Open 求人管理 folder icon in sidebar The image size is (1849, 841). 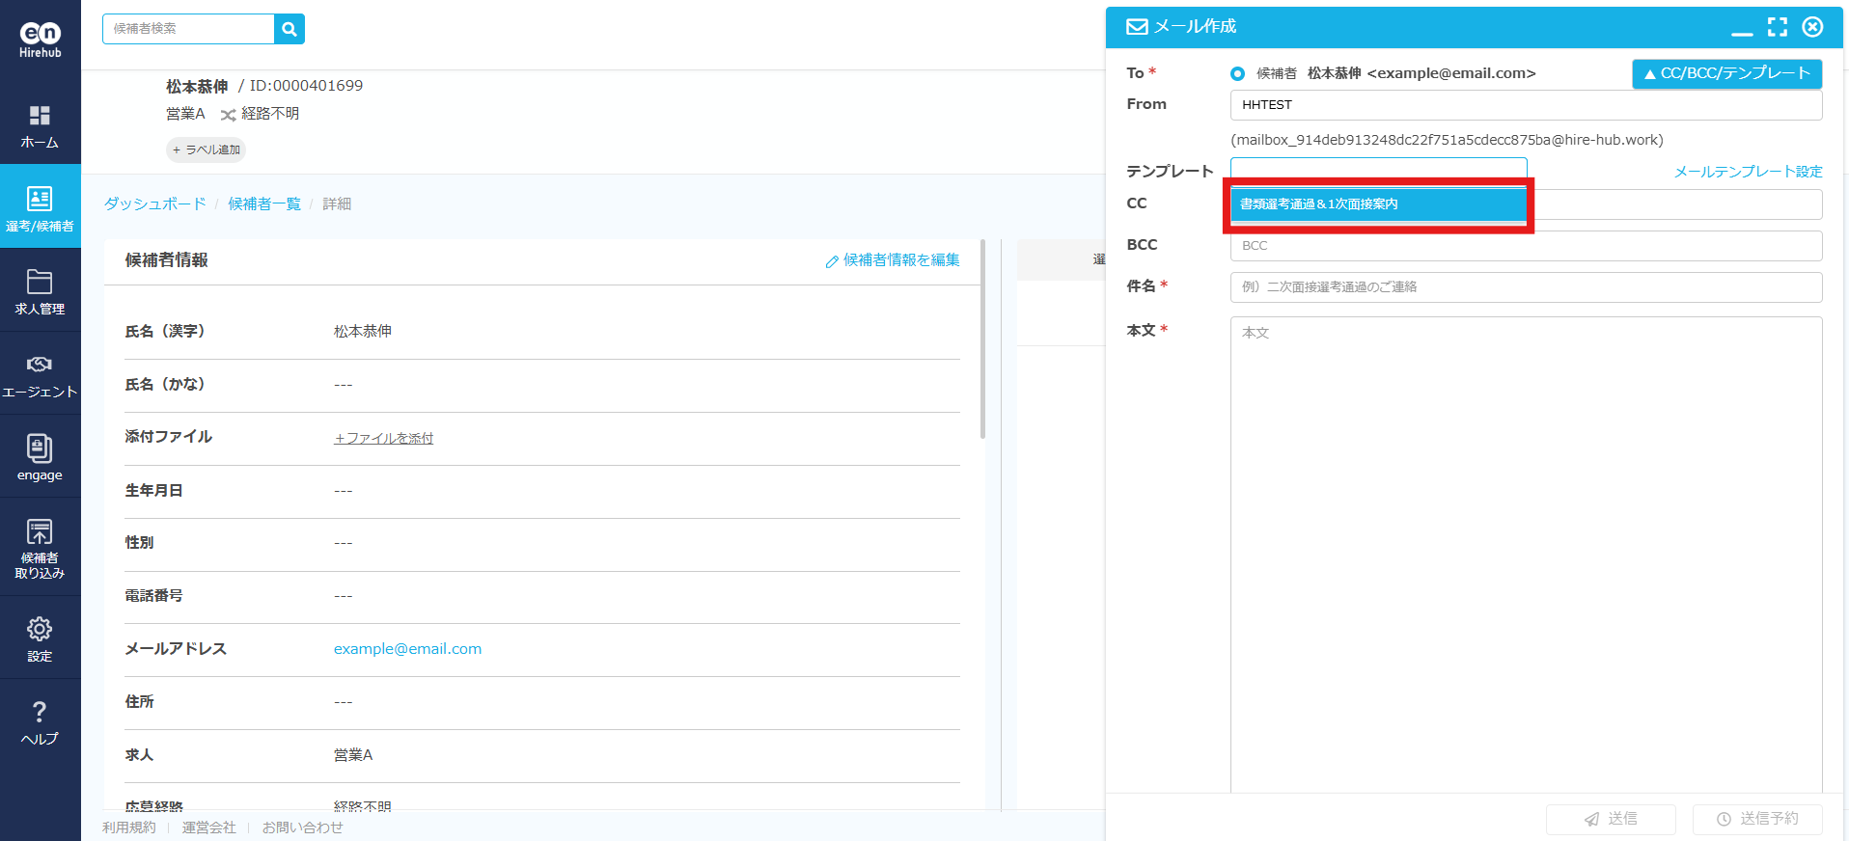click(40, 283)
